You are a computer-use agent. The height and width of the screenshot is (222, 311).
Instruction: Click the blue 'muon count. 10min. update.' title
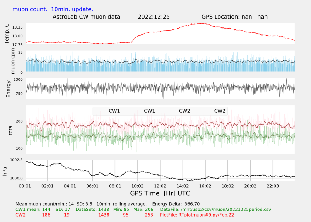pos(53,9)
